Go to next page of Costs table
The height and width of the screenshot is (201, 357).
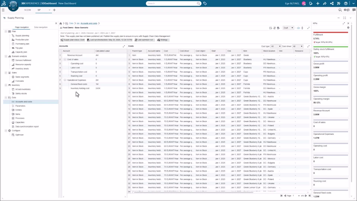pos(306,196)
